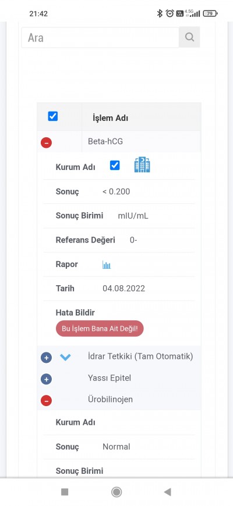Viewport: 233px width, 506px height.
Task: Uncheck the Kurum Adı checkbox
Action: (115, 165)
